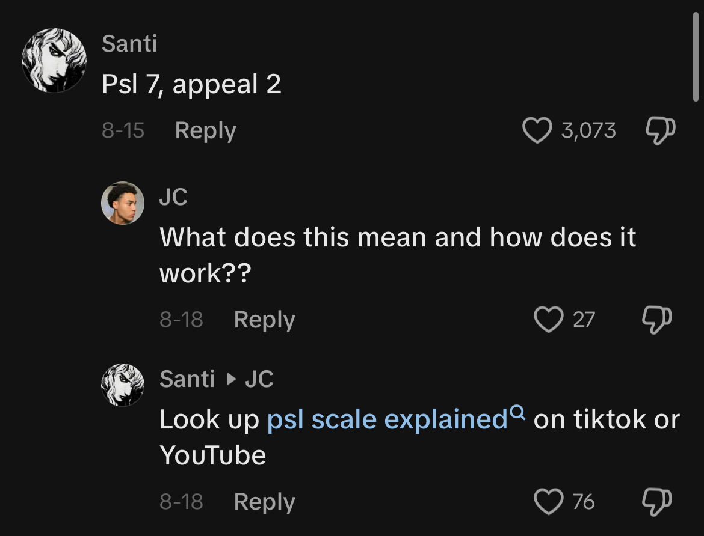The height and width of the screenshot is (536, 704).
Task: Reply to Santi's "Psl 7, appeal 2" comment
Action: click(x=205, y=131)
